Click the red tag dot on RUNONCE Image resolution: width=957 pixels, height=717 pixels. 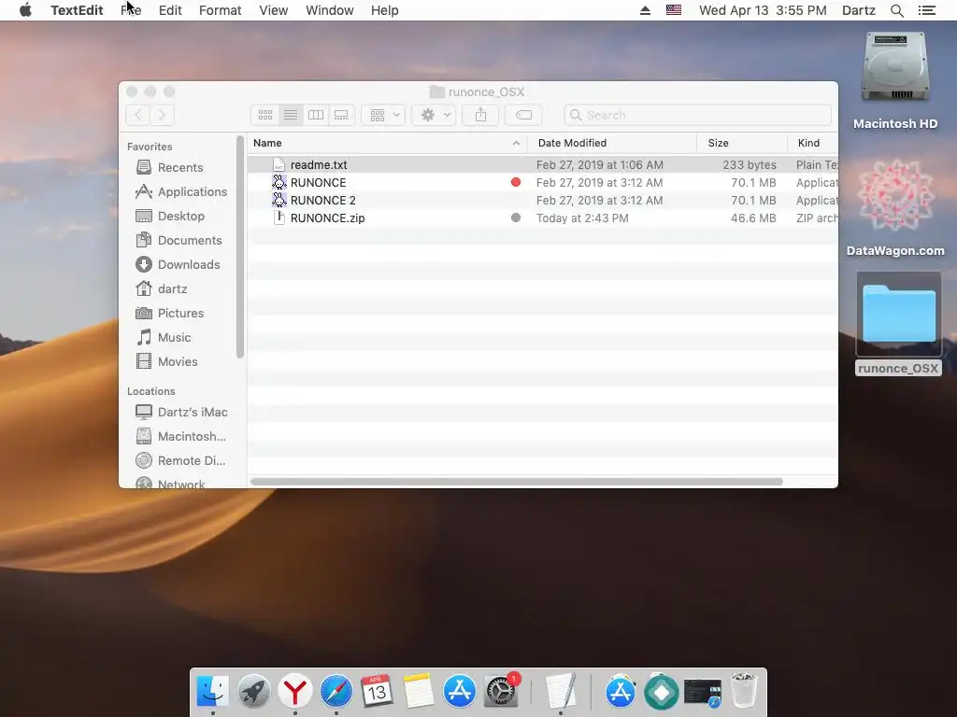[516, 182]
